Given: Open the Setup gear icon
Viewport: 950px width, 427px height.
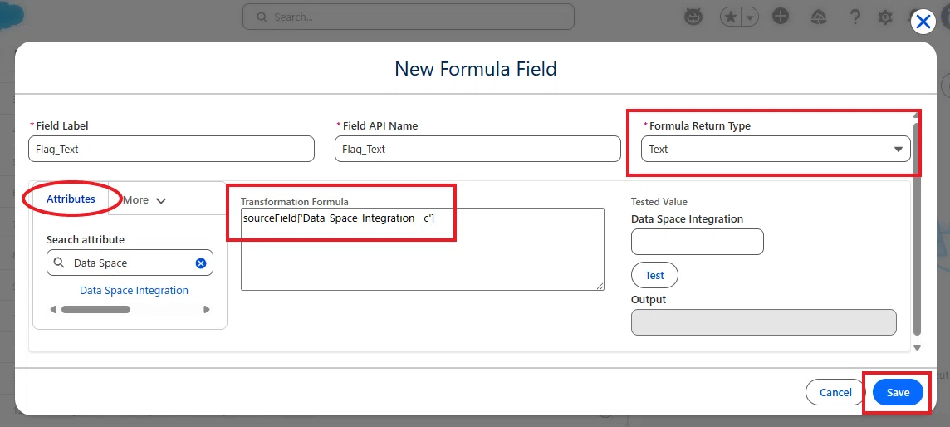Looking at the screenshot, I should 885,17.
